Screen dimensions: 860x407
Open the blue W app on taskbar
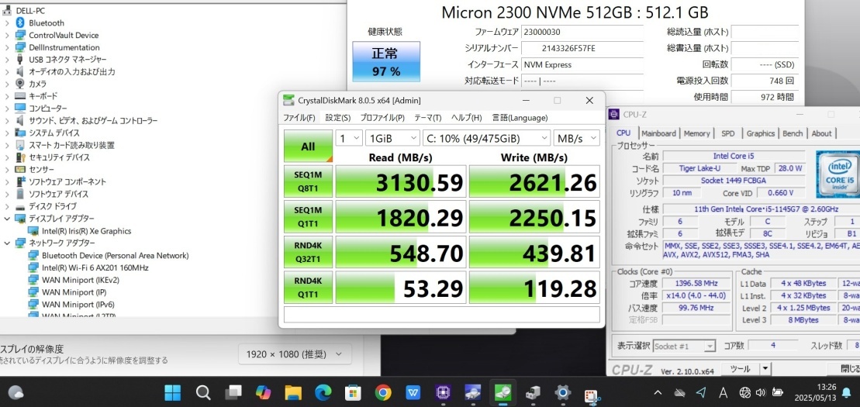[x=413, y=392]
